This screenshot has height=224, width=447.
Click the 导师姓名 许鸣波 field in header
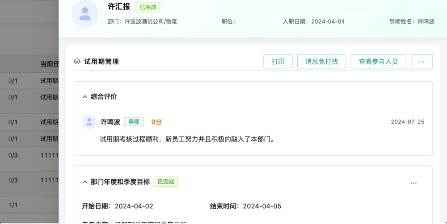426,21
